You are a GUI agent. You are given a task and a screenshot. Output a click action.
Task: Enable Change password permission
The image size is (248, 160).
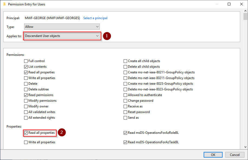(125, 101)
